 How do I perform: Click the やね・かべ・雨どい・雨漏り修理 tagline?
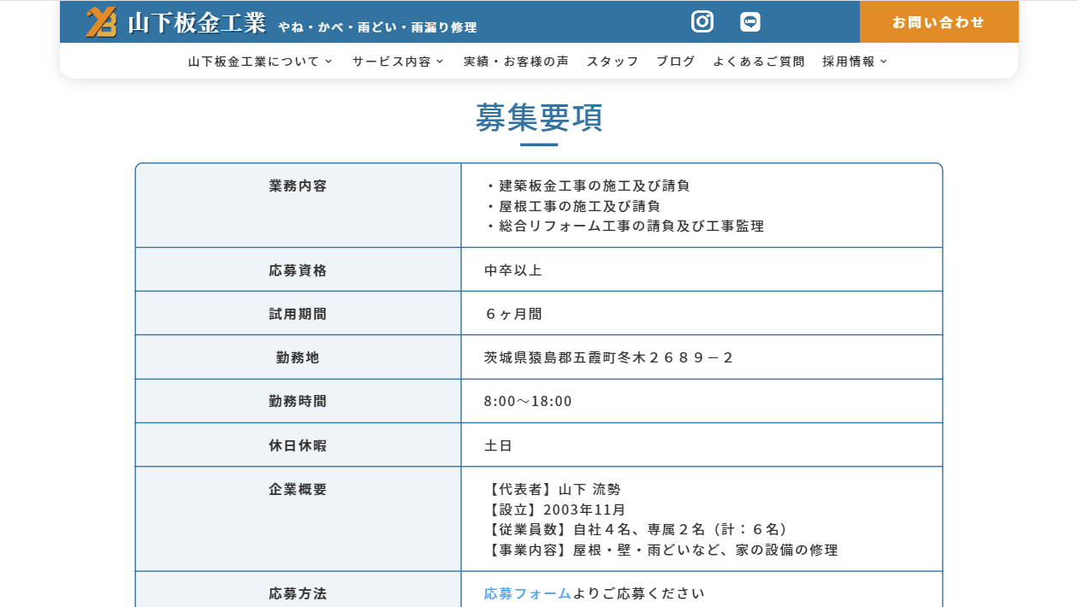[377, 27]
